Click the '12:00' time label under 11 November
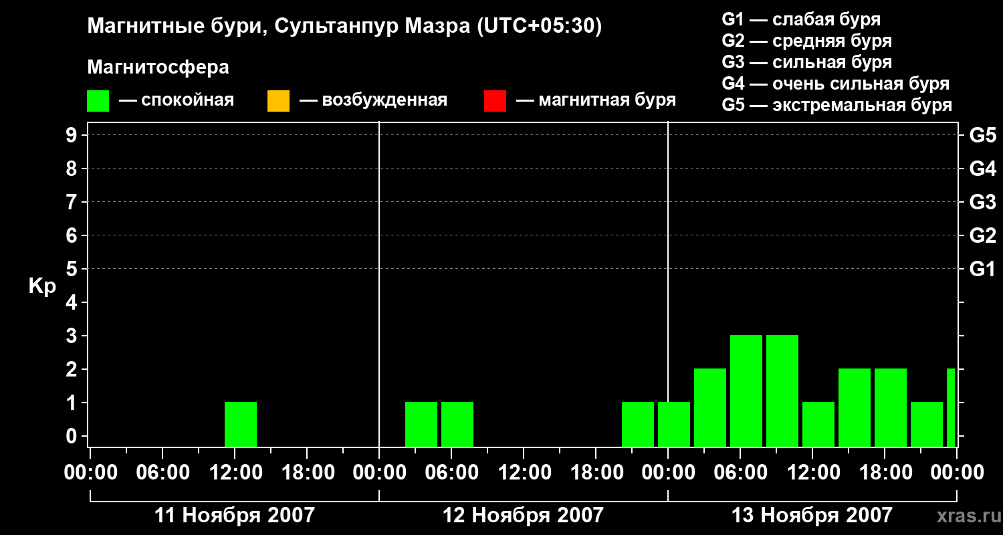Image resolution: width=1003 pixels, height=535 pixels. point(235,472)
